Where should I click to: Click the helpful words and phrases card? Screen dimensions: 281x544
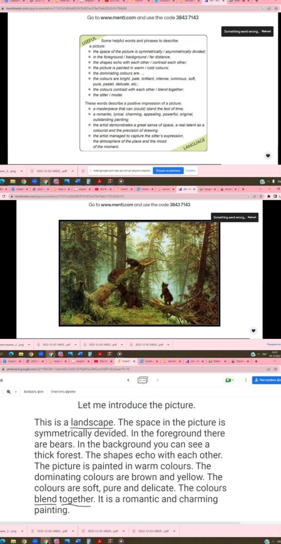143,93
